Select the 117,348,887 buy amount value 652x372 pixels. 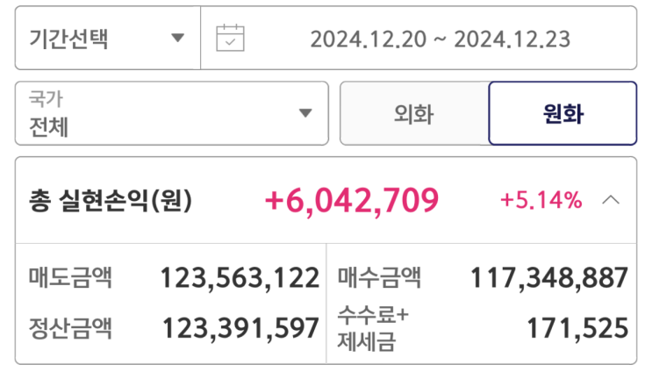549,278
